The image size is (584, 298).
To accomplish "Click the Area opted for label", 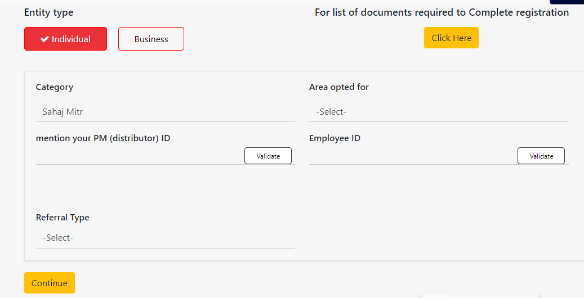I will point(339,87).
